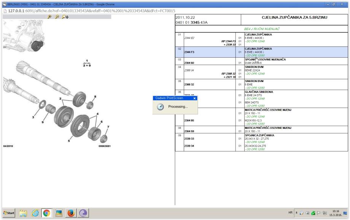350x220 pixels.
Task: Show hidden system tray icons
Action: (296, 213)
